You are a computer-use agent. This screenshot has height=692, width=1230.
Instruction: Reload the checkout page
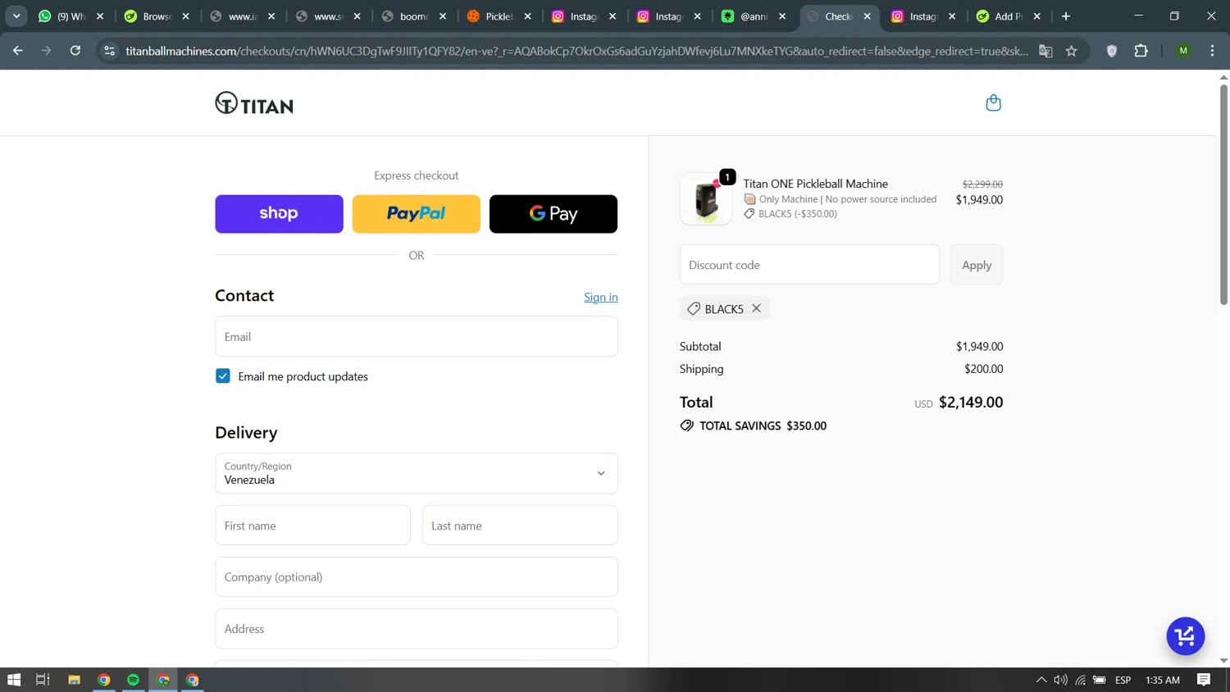(75, 51)
